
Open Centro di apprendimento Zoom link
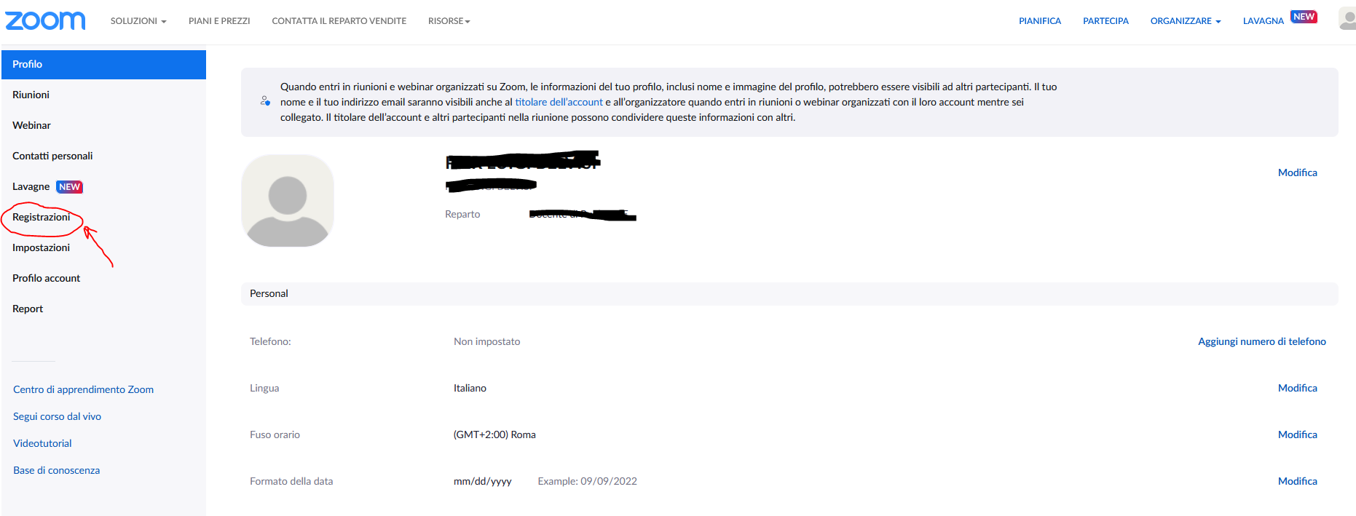[x=83, y=389]
